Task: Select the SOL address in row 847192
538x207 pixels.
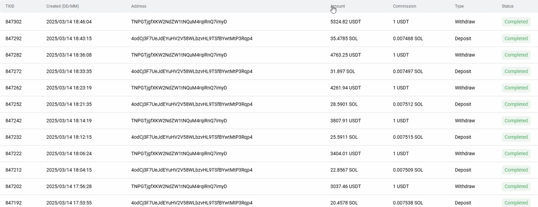Action: click(x=192, y=203)
